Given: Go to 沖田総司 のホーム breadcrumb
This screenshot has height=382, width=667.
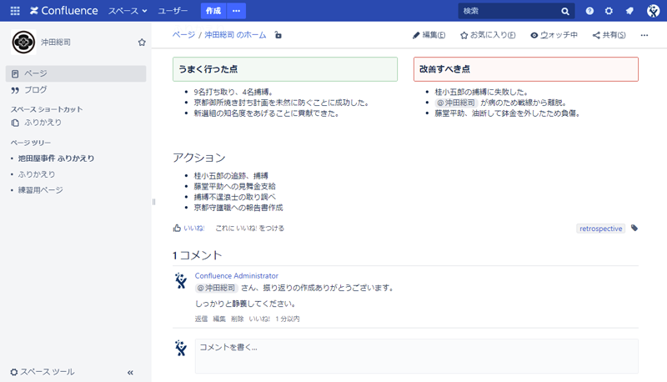Looking at the screenshot, I should tap(235, 35).
